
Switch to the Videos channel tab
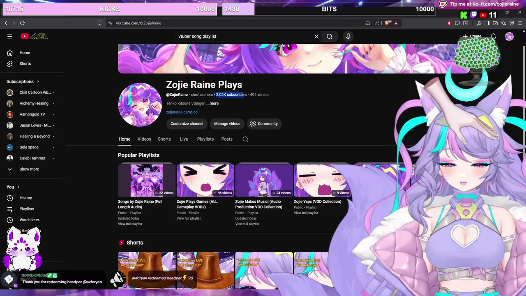(144, 139)
